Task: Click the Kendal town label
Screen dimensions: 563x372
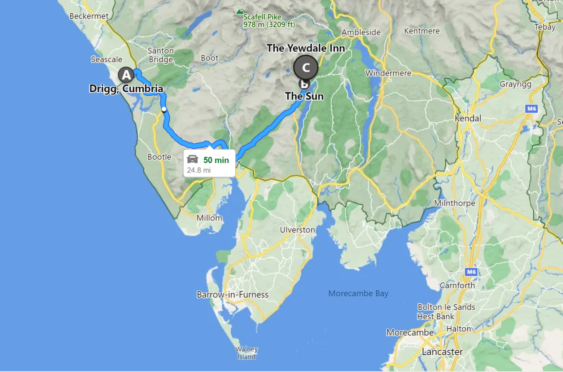Action: coord(468,118)
